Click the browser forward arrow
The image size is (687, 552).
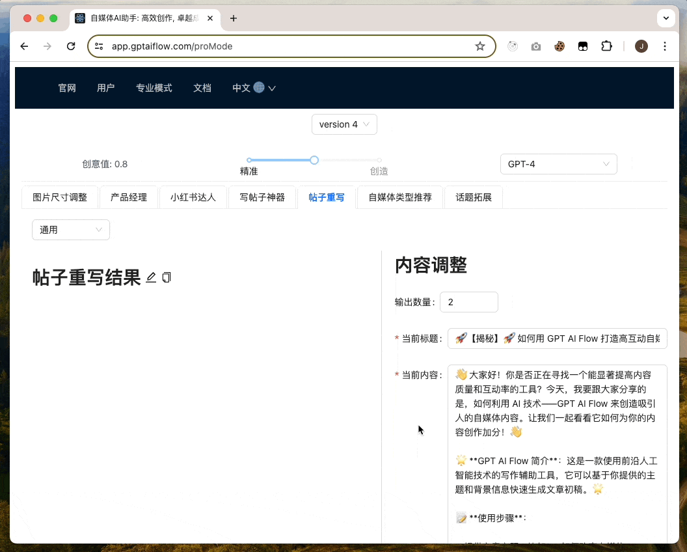[x=47, y=46]
